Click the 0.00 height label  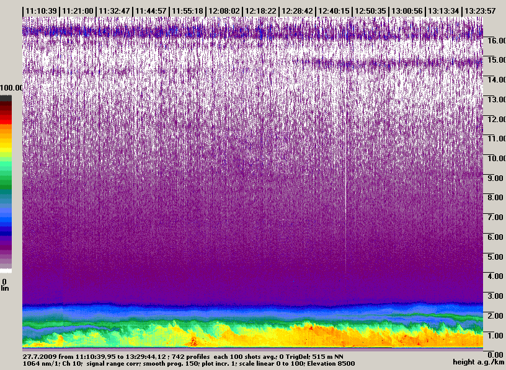pos(495,355)
